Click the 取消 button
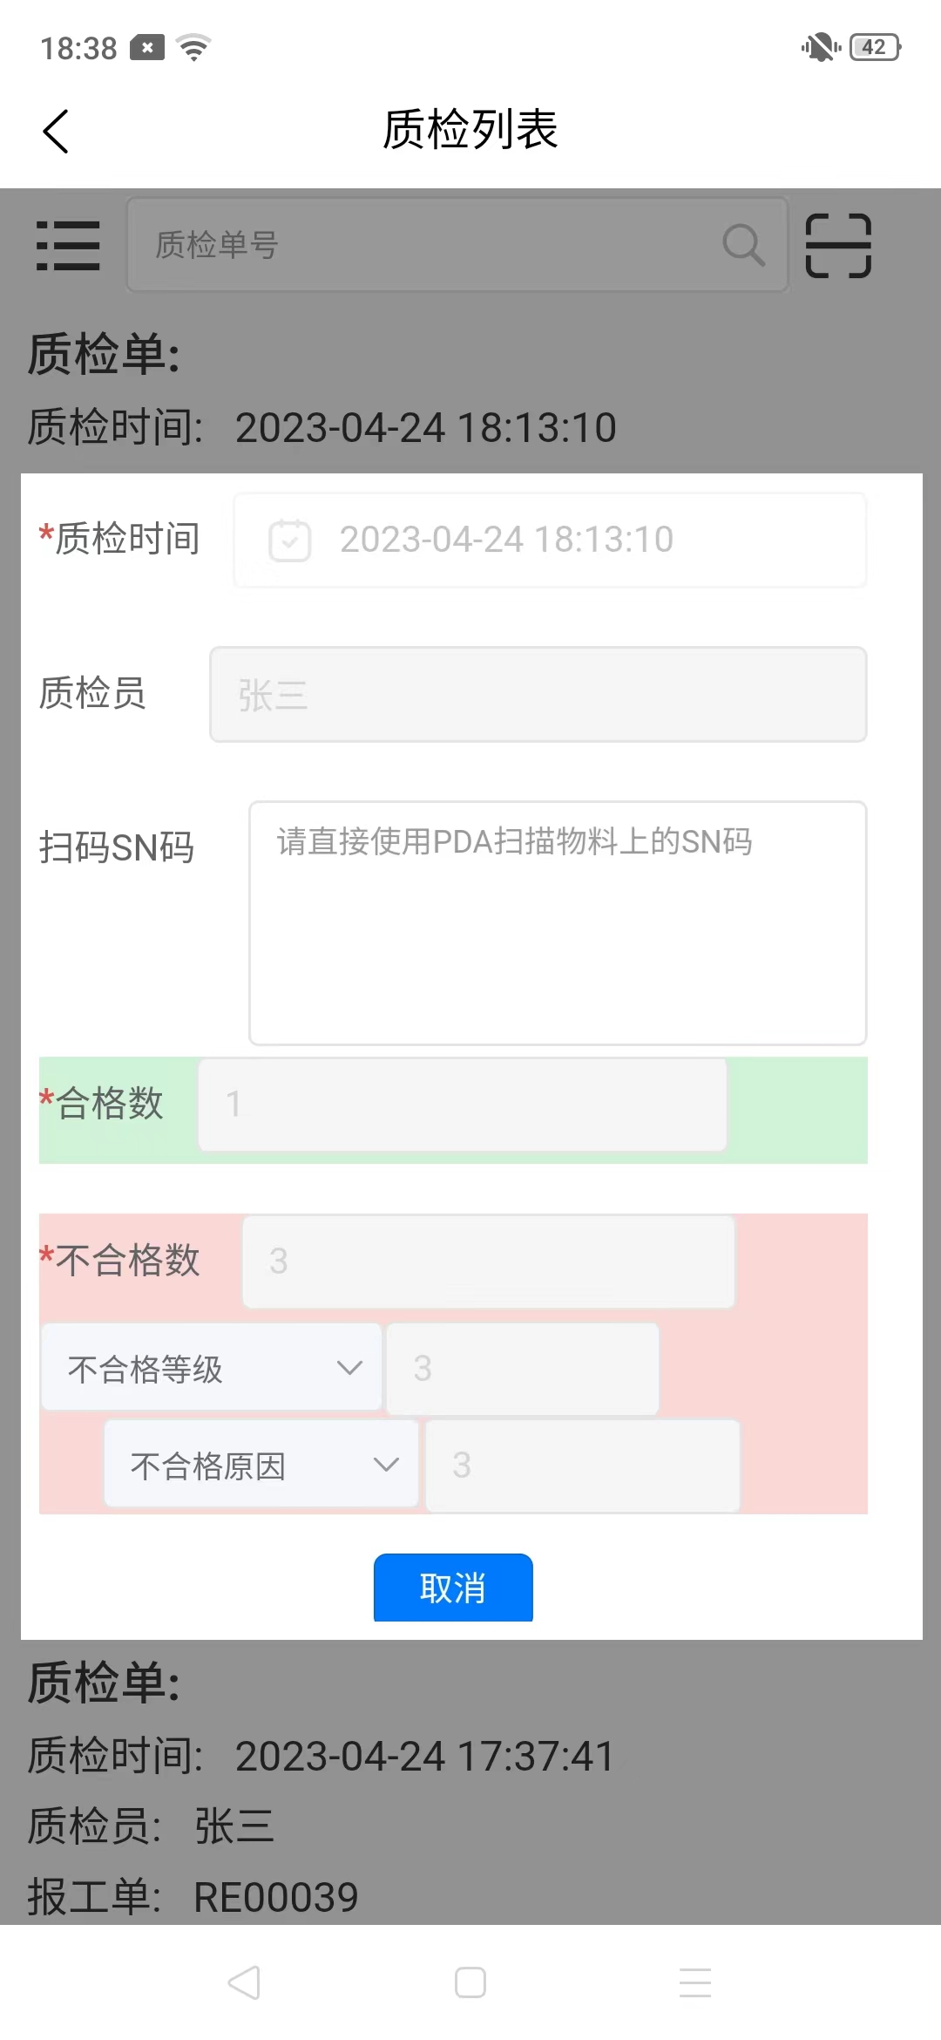The image size is (941, 2040). click(453, 1588)
